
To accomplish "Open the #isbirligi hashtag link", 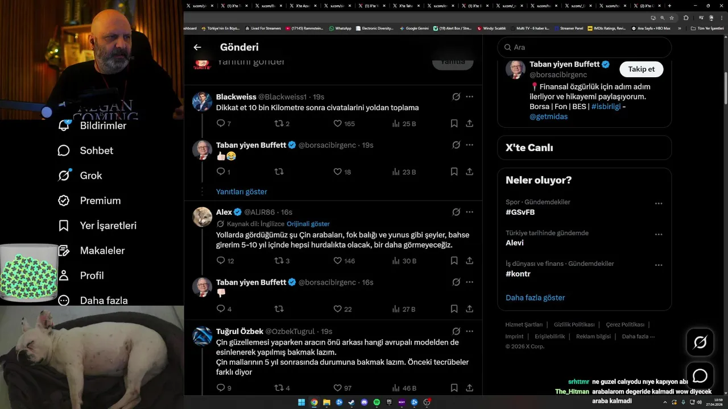I will (x=606, y=106).
